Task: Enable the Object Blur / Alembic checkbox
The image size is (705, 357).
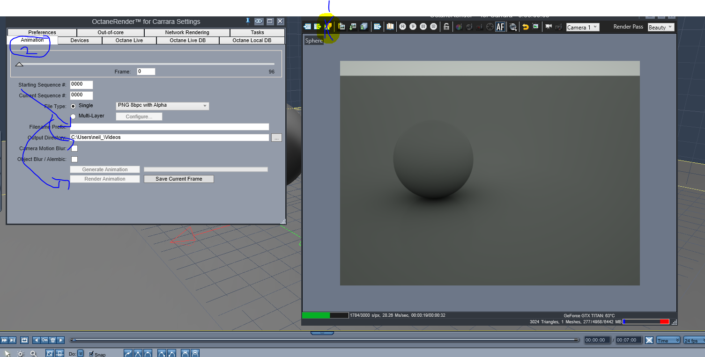Action: pyautogui.click(x=74, y=159)
